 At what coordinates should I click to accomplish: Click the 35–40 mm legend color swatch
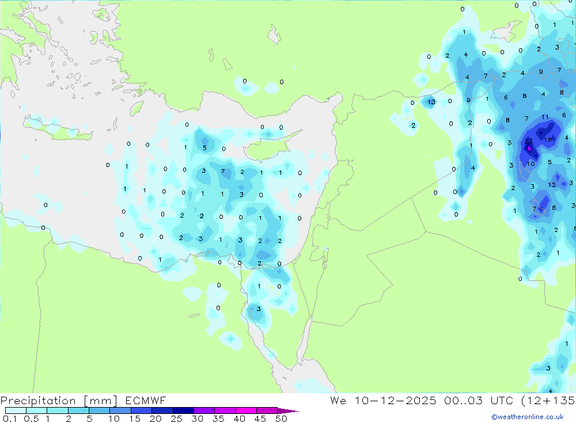[225, 410]
